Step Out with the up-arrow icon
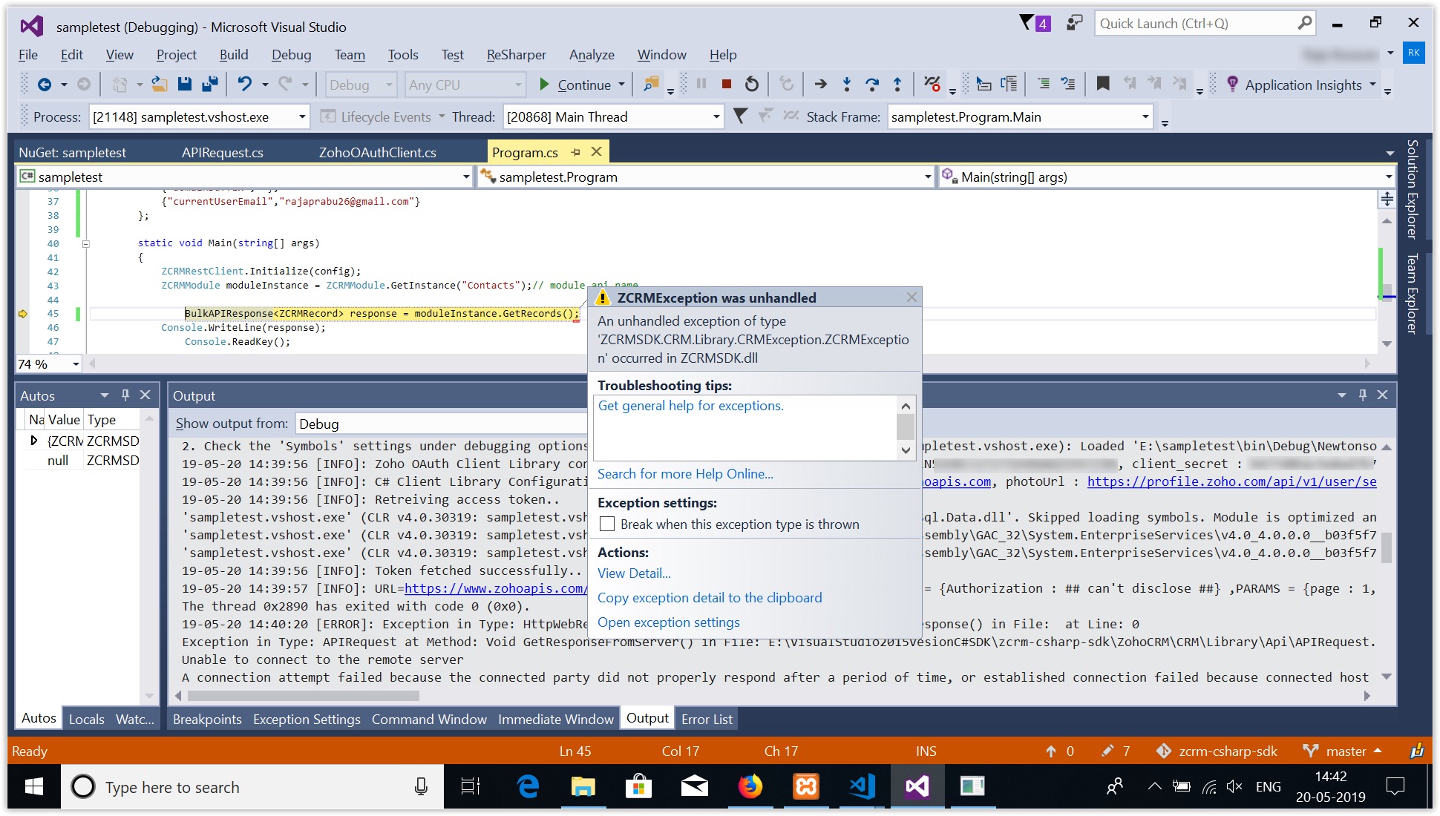Screen dimensions: 1440x816 coord(897,85)
